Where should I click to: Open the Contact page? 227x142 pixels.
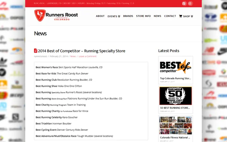click(x=170, y=16)
